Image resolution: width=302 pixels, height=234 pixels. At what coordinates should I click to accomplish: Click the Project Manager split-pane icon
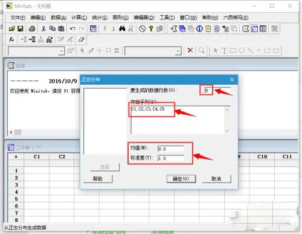tap(263, 29)
